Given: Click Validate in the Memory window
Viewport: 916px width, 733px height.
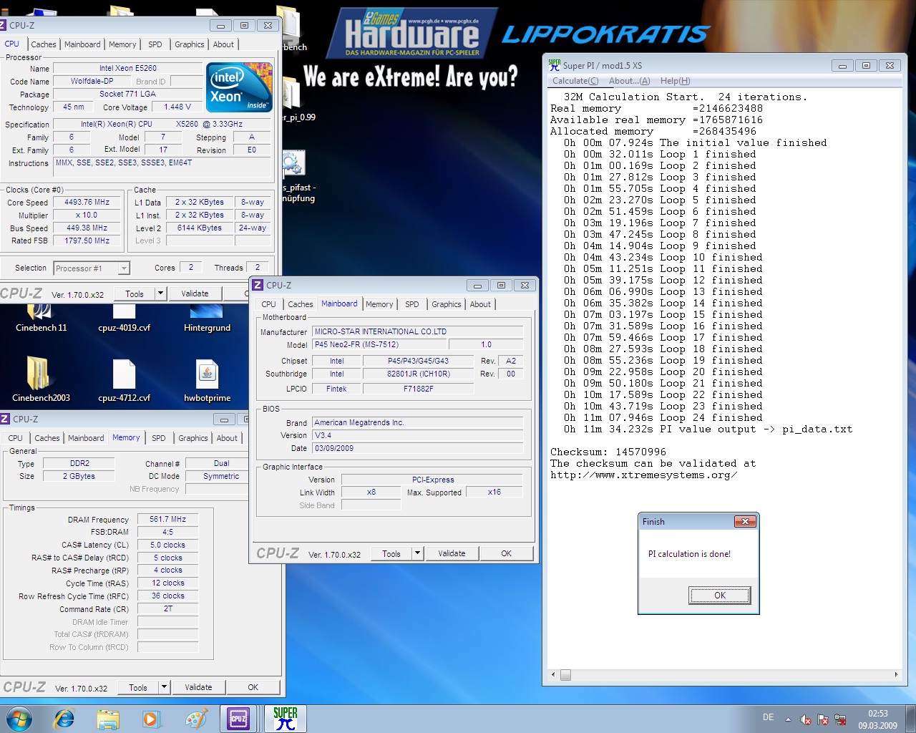Looking at the screenshot, I should click(198, 687).
